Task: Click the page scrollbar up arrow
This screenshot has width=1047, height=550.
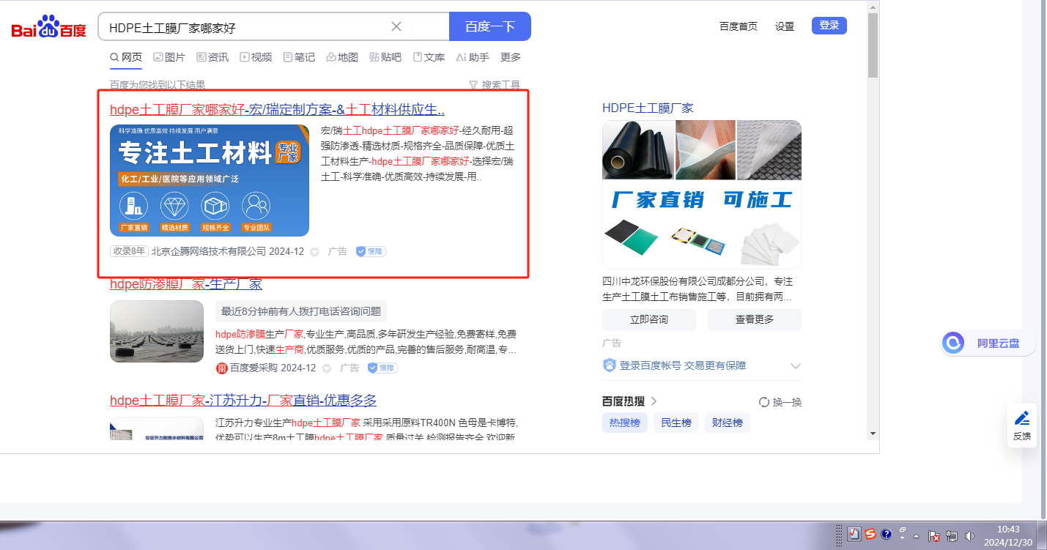Action: pyautogui.click(x=873, y=7)
